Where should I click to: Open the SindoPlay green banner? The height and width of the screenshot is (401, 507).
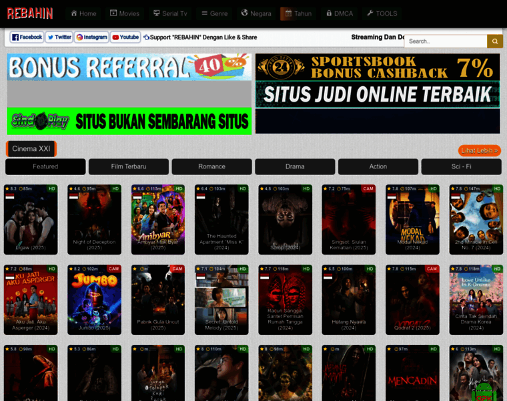coord(129,121)
